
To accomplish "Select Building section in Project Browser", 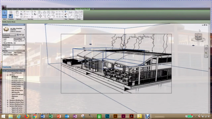I will pyautogui.click(x=16, y=87).
